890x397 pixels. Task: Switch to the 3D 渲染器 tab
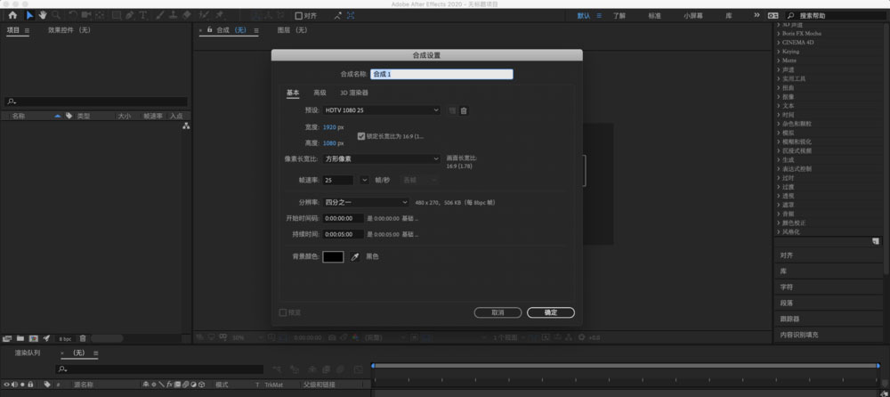[x=353, y=93]
